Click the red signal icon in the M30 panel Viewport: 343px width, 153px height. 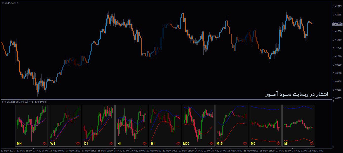click(x=212, y=144)
